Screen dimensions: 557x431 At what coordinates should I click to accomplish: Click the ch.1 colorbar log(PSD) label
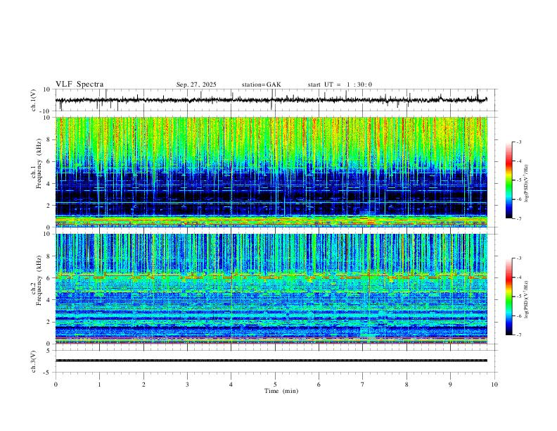[x=526, y=184]
